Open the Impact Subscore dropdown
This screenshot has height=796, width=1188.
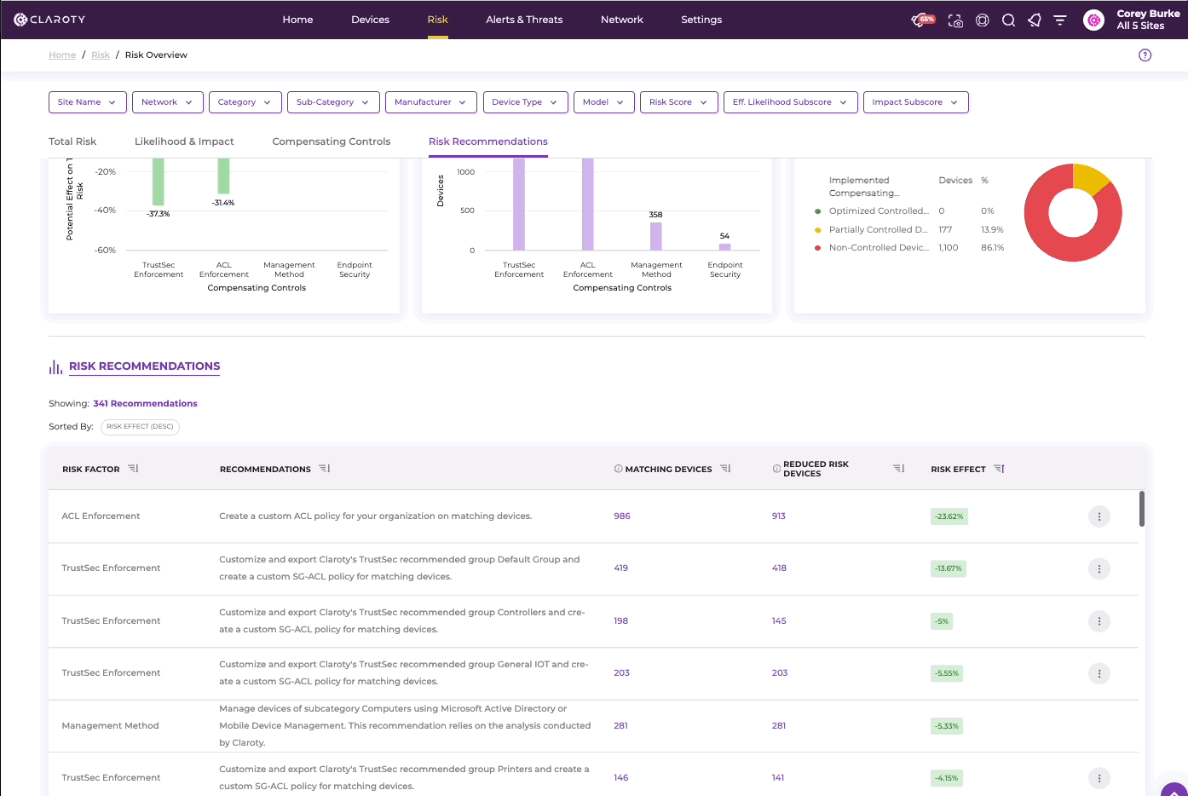click(x=915, y=102)
